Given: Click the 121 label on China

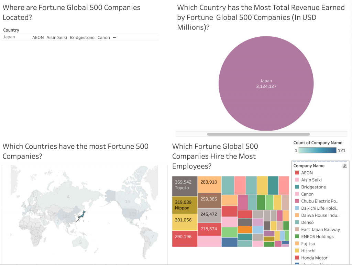Looking at the screenshot, I should click(x=66, y=216).
